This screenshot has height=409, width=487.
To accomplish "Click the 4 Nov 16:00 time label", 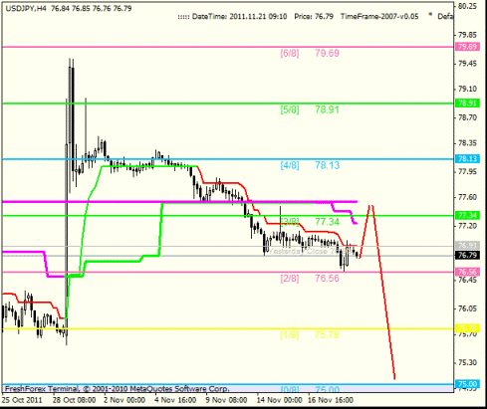I will pos(176,400).
